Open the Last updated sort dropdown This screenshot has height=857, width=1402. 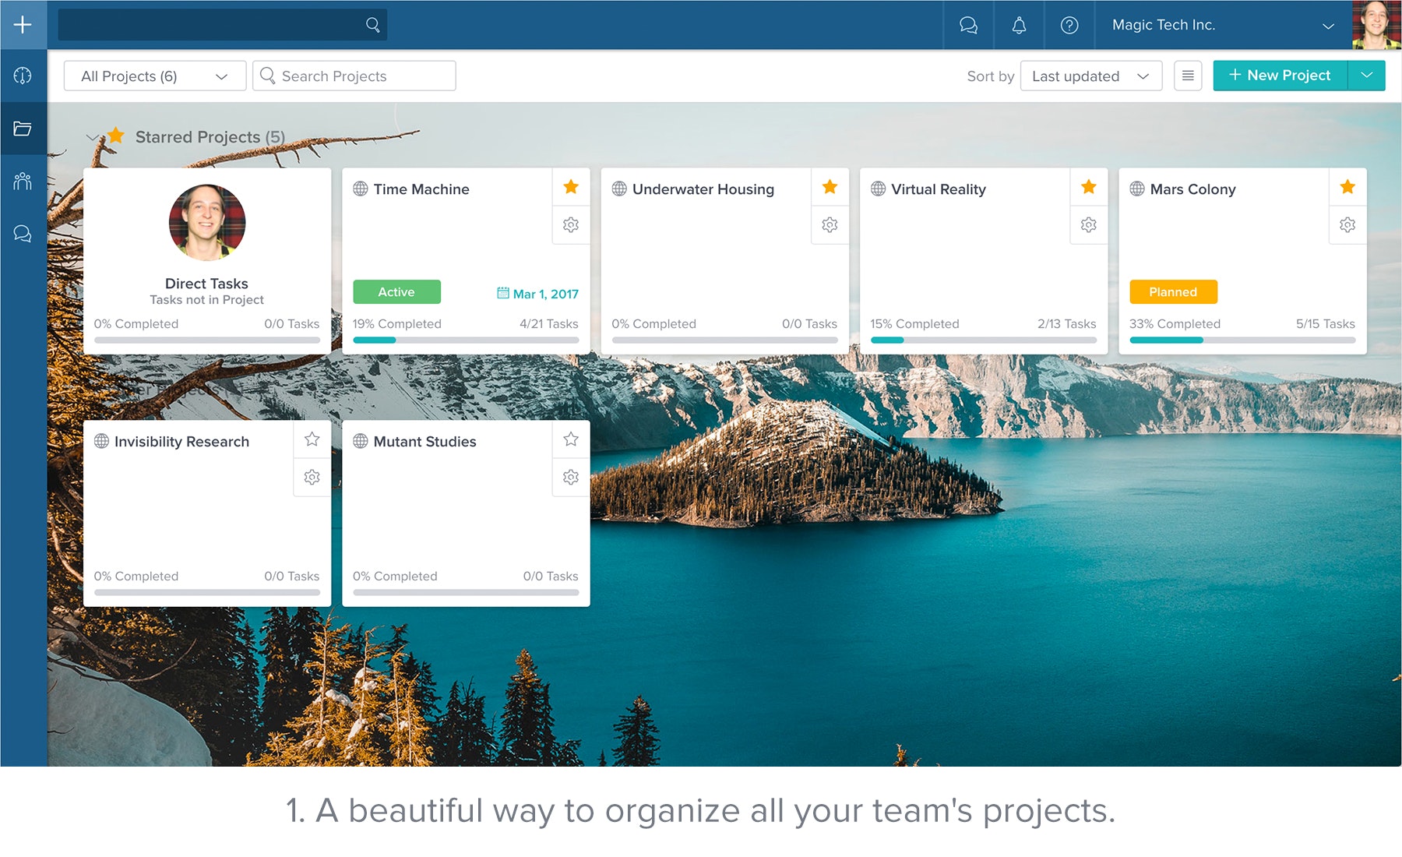(x=1091, y=76)
